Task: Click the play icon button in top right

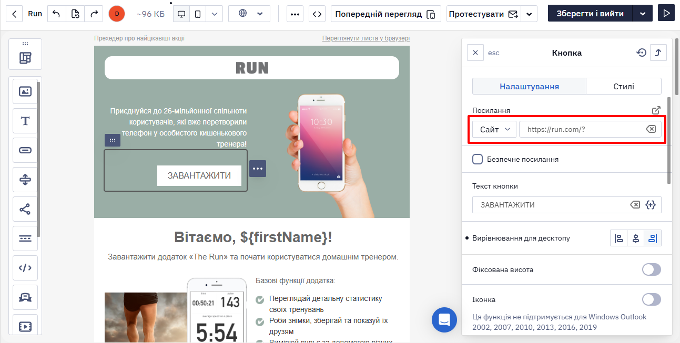Action: [x=666, y=14]
